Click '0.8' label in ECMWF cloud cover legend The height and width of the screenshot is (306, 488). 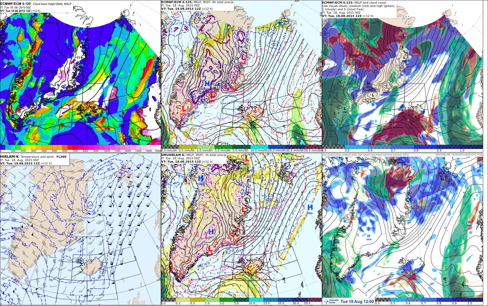point(416,150)
